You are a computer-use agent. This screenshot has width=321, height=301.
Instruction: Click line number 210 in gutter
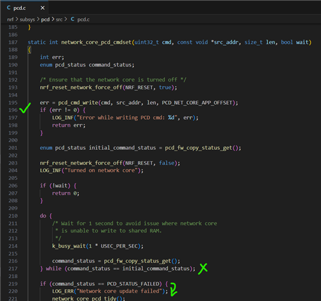pyautogui.click(x=13, y=216)
